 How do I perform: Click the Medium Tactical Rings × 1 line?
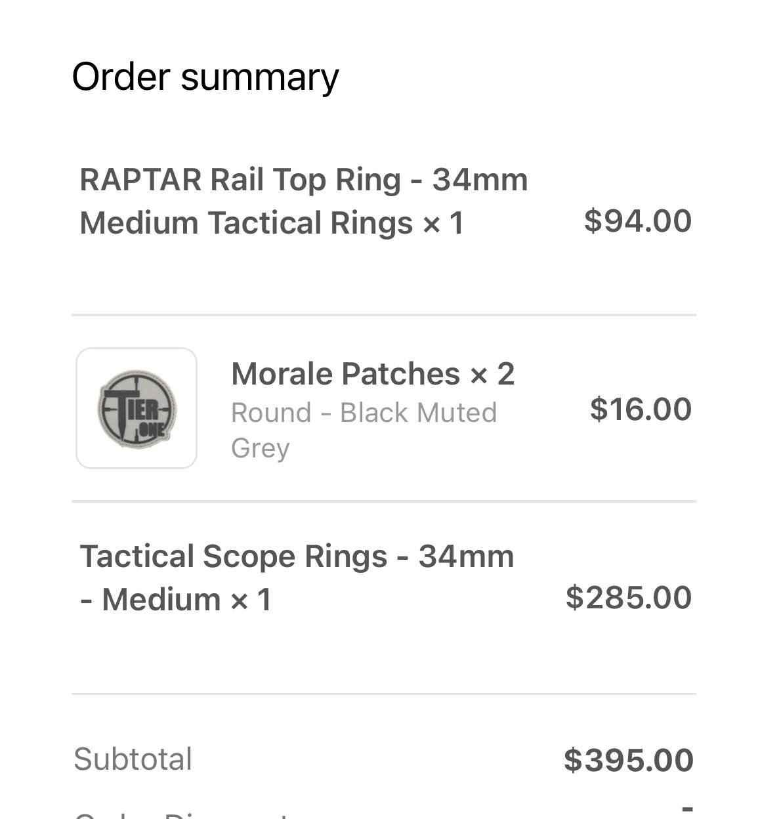coord(272,223)
